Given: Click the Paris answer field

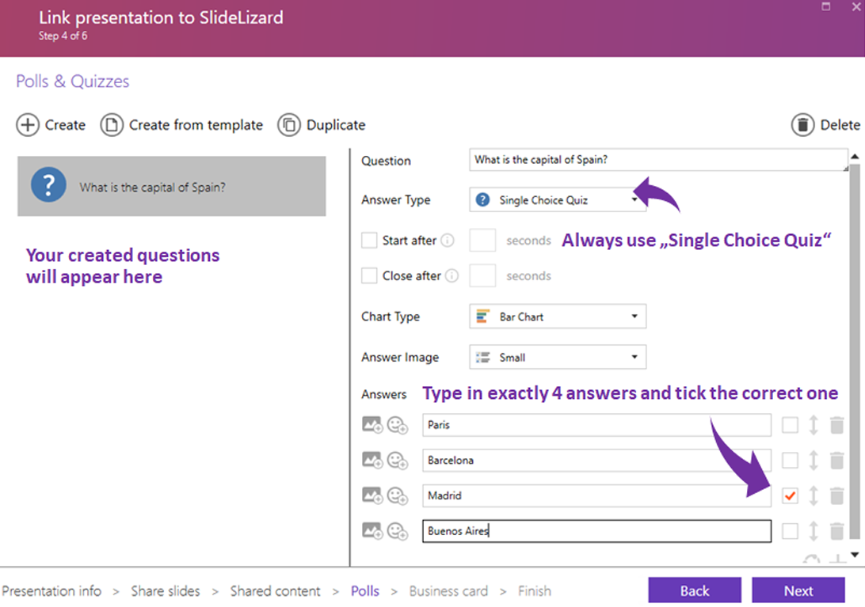Looking at the screenshot, I should [x=597, y=425].
